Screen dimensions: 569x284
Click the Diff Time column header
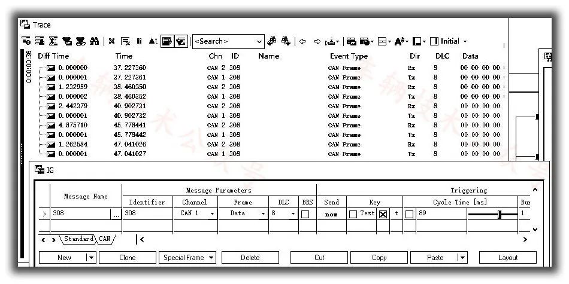(x=53, y=56)
